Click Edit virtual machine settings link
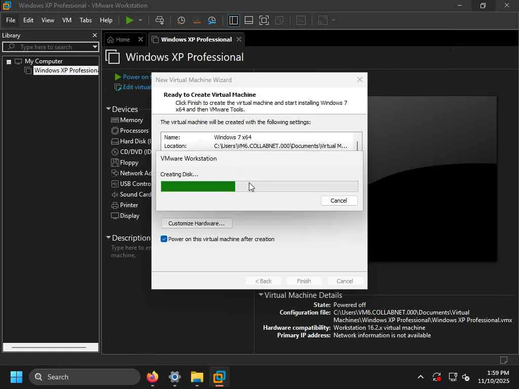This screenshot has height=389, width=519. pyautogui.click(x=133, y=87)
